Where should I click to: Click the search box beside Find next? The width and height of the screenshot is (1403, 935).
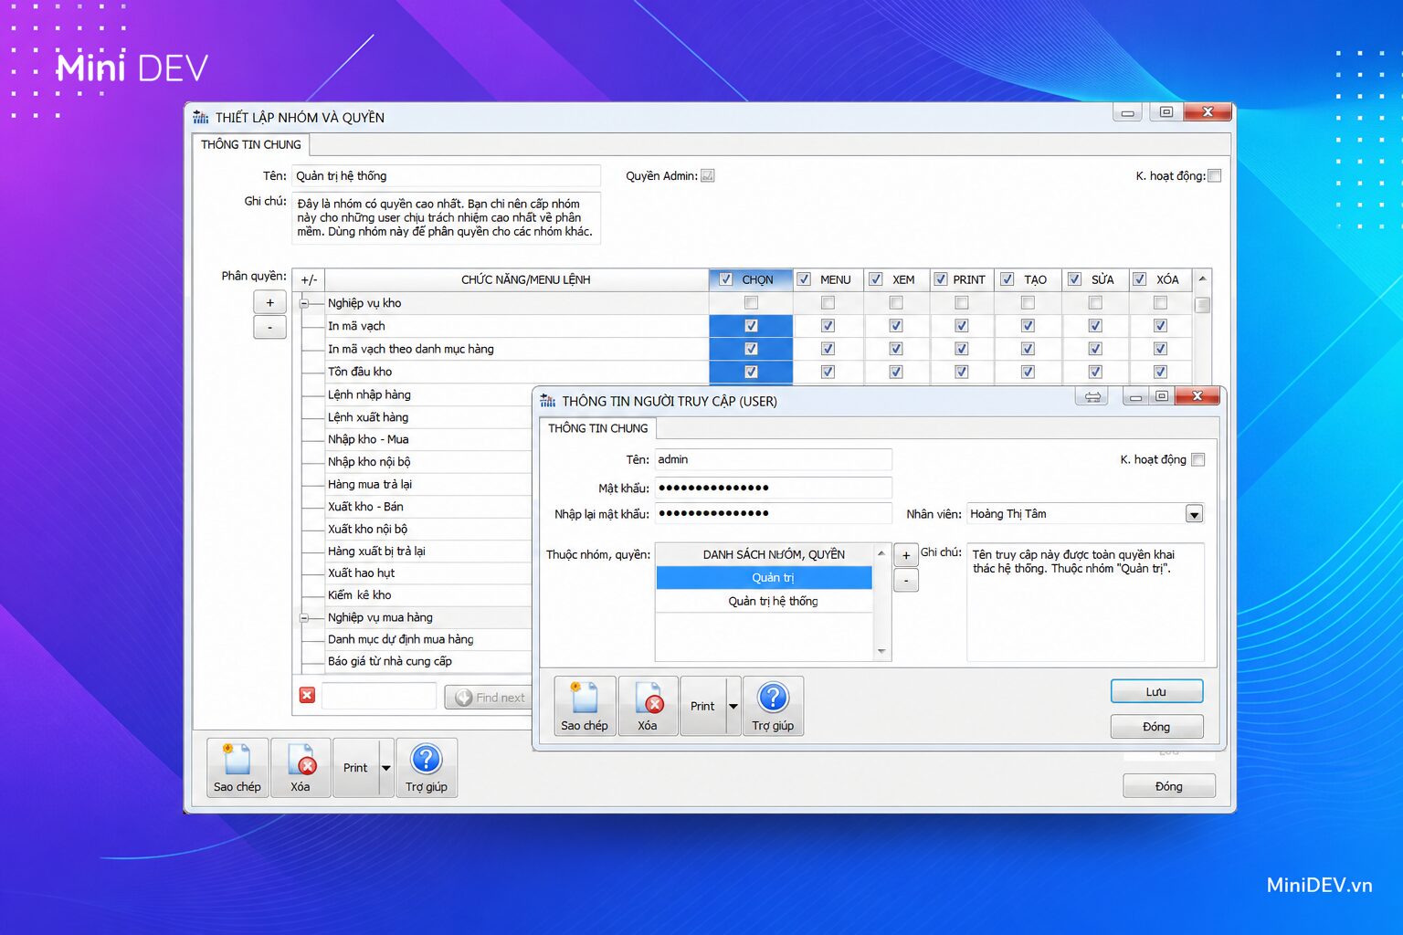pyautogui.click(x=378, y=696)
